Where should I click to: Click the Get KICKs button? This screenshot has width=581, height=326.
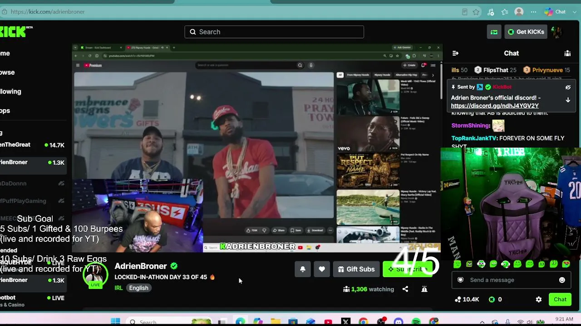526,32
